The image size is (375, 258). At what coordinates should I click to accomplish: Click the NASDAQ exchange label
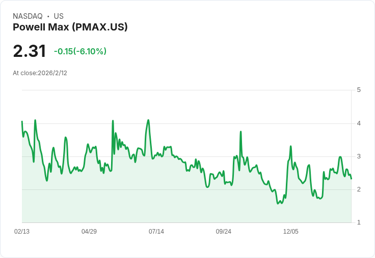pos(28,16)
